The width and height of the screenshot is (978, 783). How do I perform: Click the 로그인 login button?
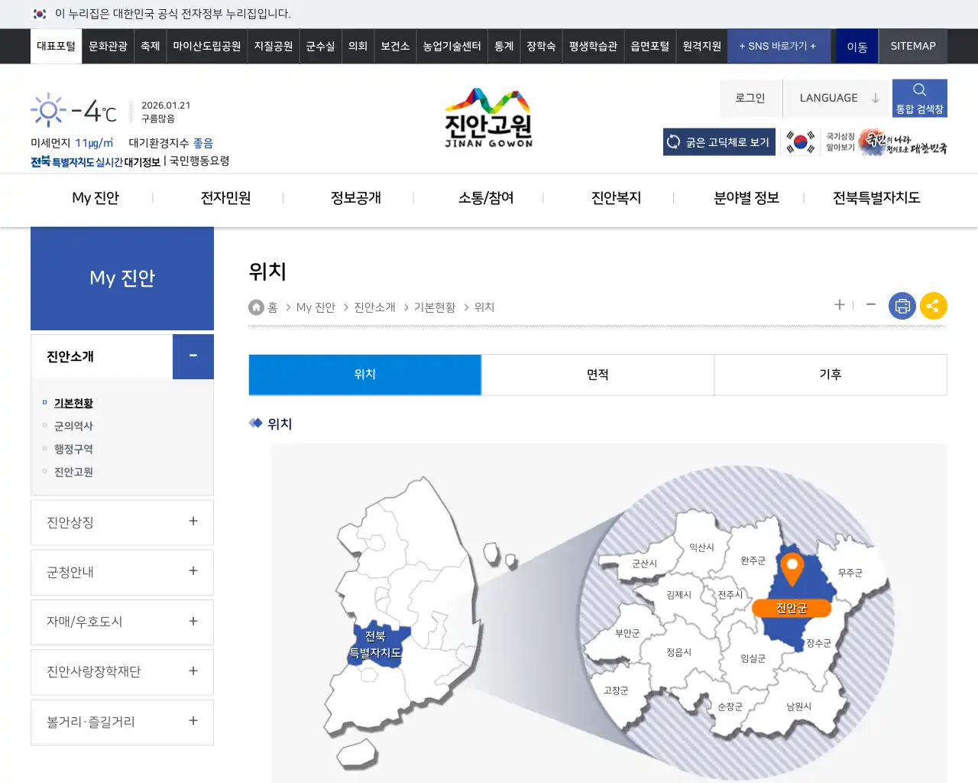(x=750, y=97)
